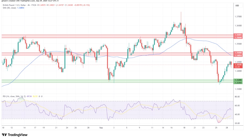The width and height of the screenshot is (245, 138).
Task: Click the first RSI status symbol after 36.53
Action: (39, 96)
